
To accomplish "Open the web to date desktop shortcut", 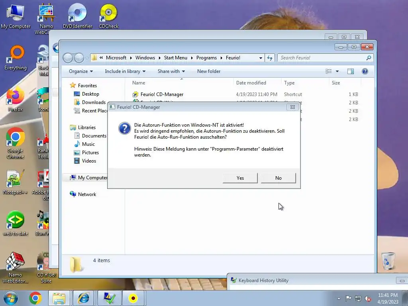I will [x=16, y=224].
